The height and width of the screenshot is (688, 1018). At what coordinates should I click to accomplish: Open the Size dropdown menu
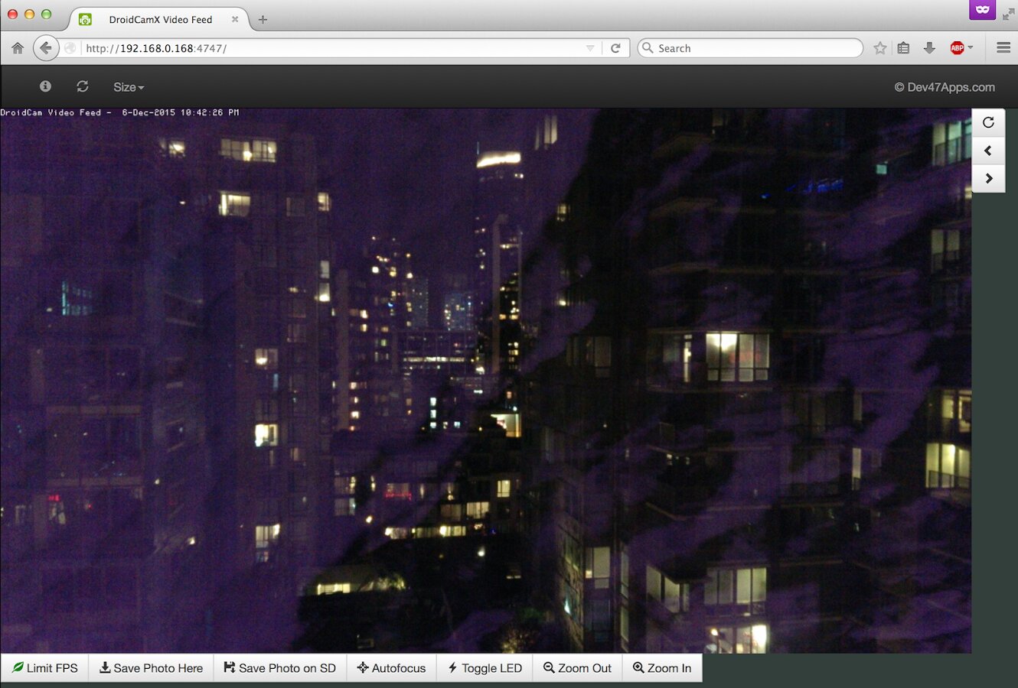coord(128,87)
